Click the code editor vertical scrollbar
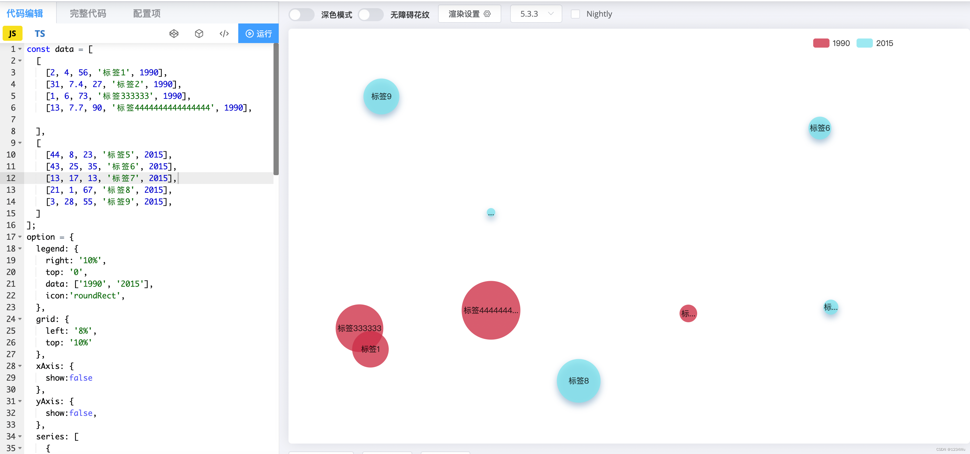The image size is (970, 454). click(x=276, y=109)
